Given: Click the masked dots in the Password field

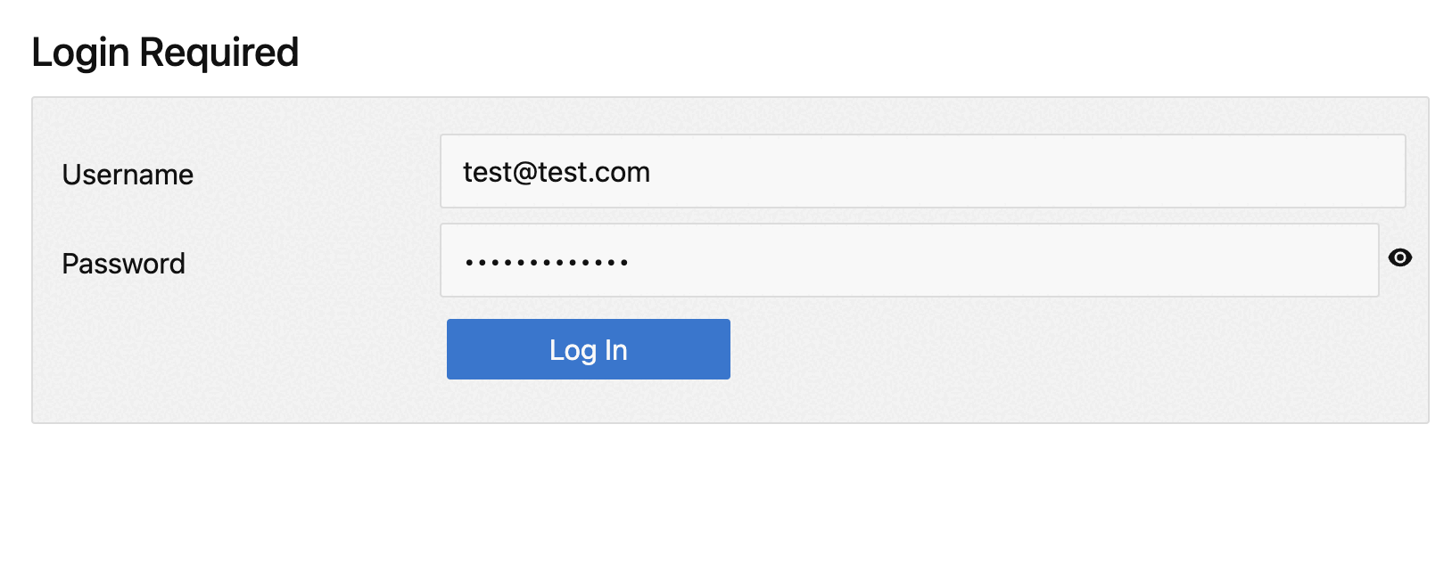Looking at the screenshot, I should [546, 262].
